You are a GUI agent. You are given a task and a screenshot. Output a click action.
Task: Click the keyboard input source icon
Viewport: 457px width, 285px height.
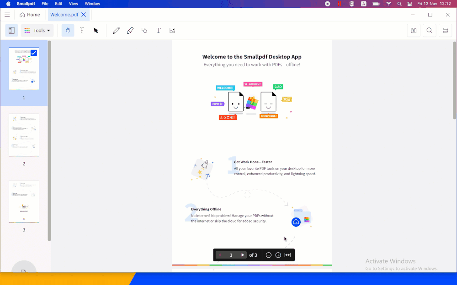click(x=364, y=4)
